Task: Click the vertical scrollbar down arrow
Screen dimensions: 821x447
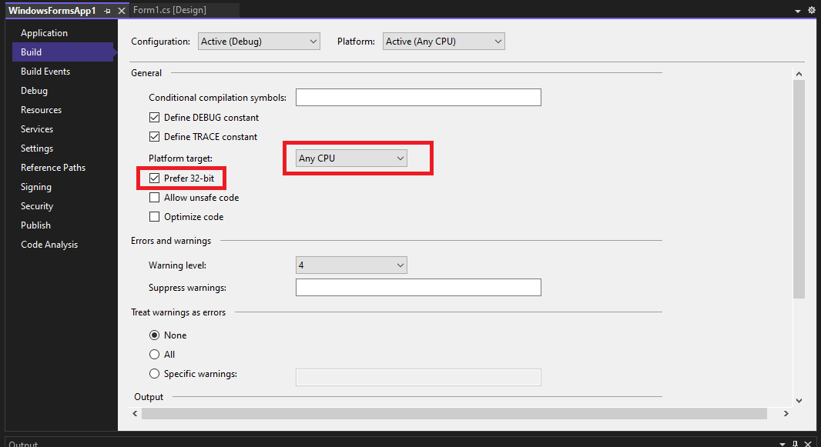Action: click(799, 399)
